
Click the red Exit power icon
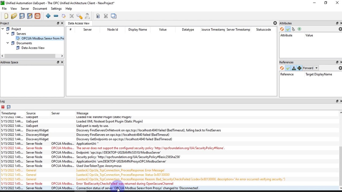coord(37,16)
